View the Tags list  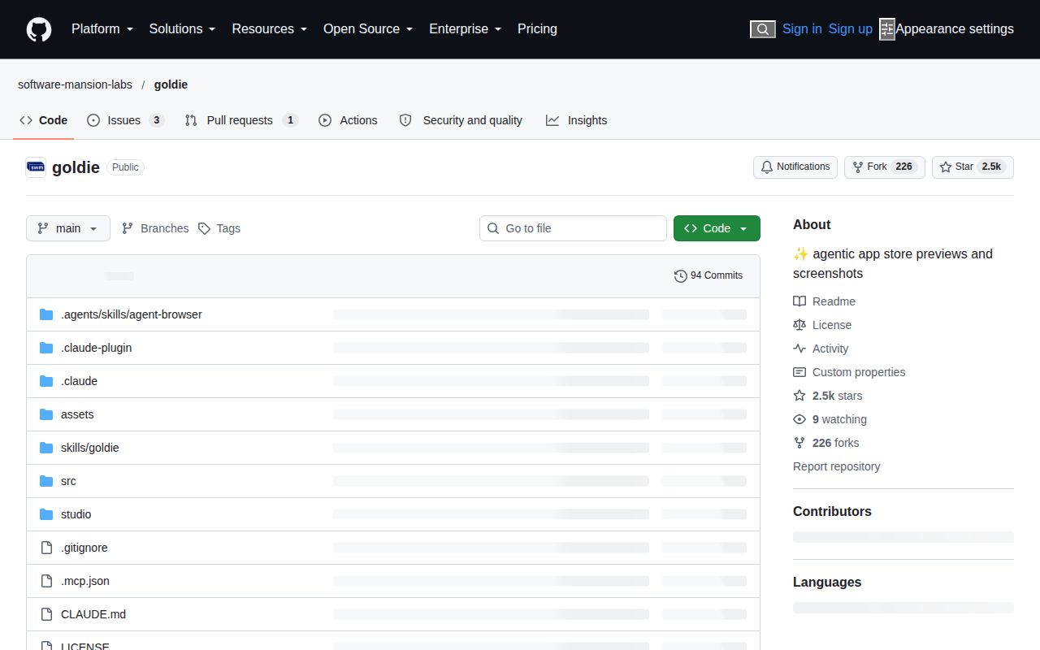click(x=219, y=228)
